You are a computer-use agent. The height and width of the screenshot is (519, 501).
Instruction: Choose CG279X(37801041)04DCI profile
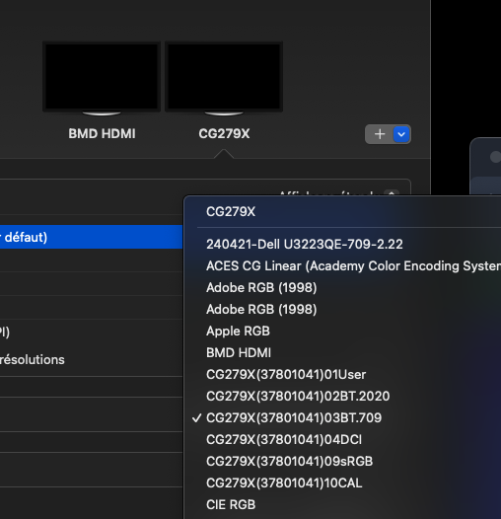(x=284, y=439)
